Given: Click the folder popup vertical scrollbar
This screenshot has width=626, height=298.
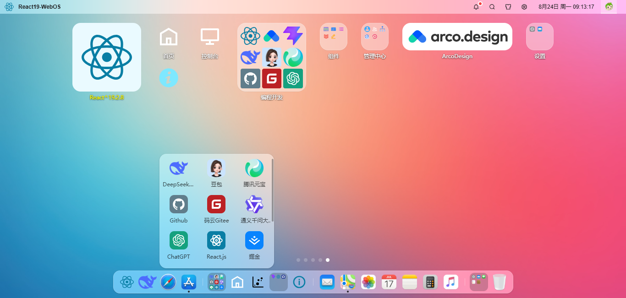Looking at the screenshot, I should (x=273, y=190).
